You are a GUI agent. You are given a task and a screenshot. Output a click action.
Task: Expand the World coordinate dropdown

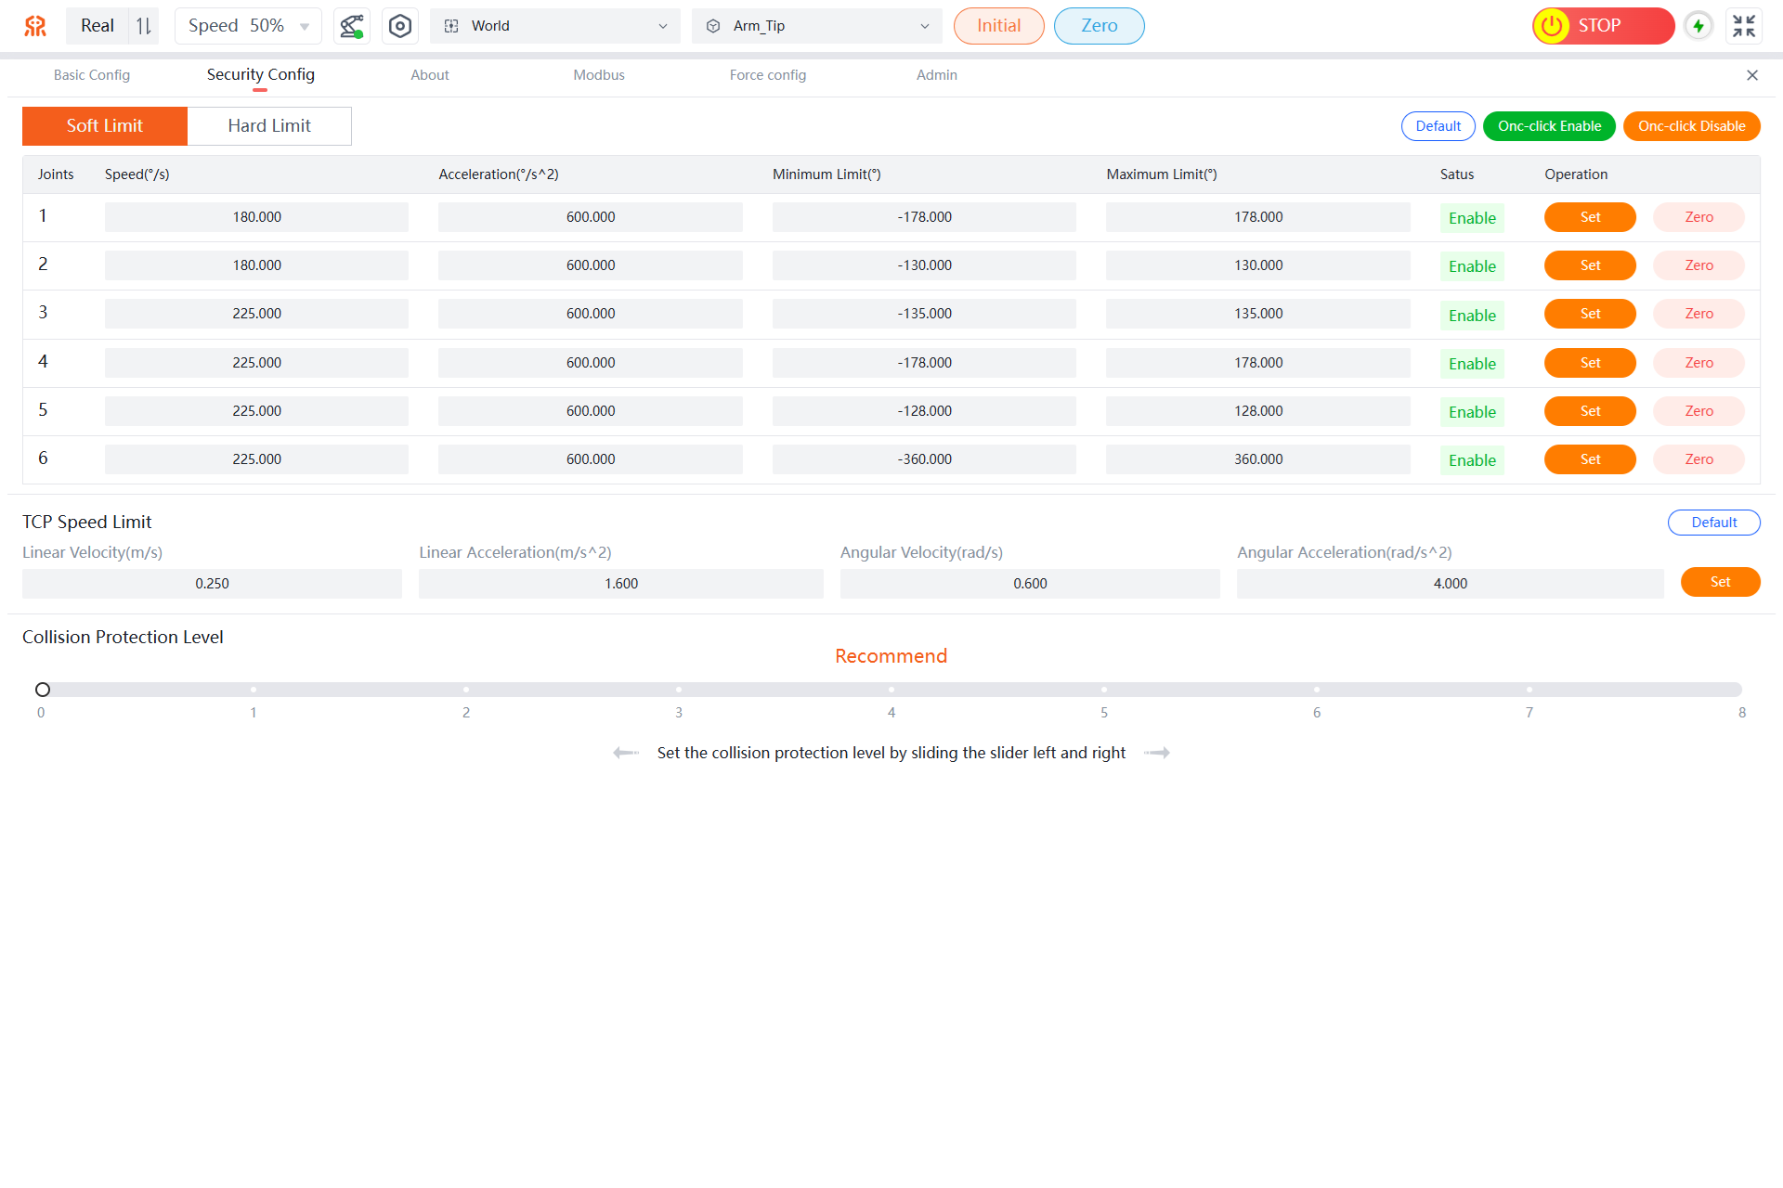tap(554, 26)
